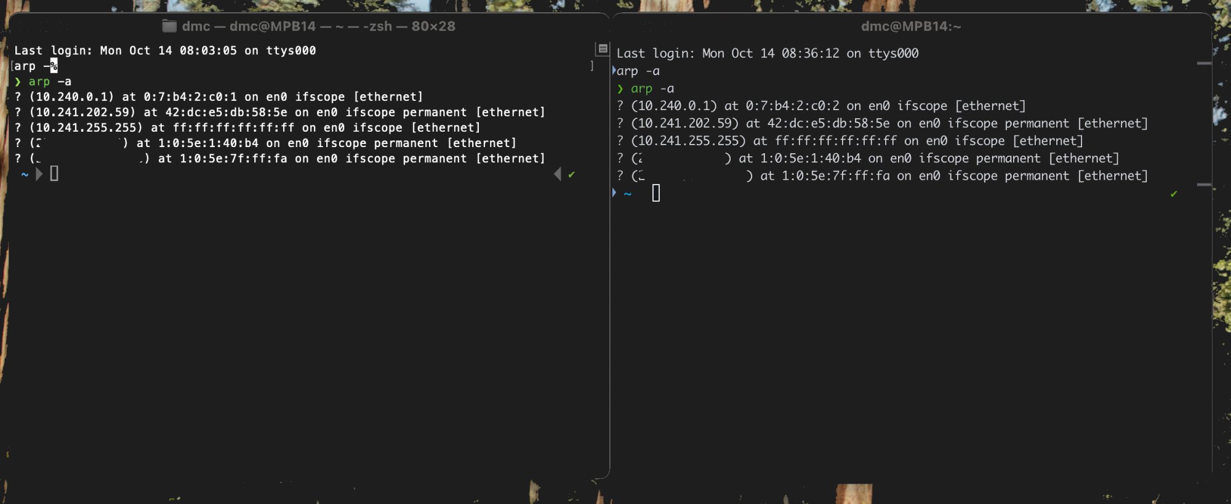The height and width of the screenshot is (504, 1231).
Task: Click the lower scrollbar mark in right terminal
Action: point(1204,185)
